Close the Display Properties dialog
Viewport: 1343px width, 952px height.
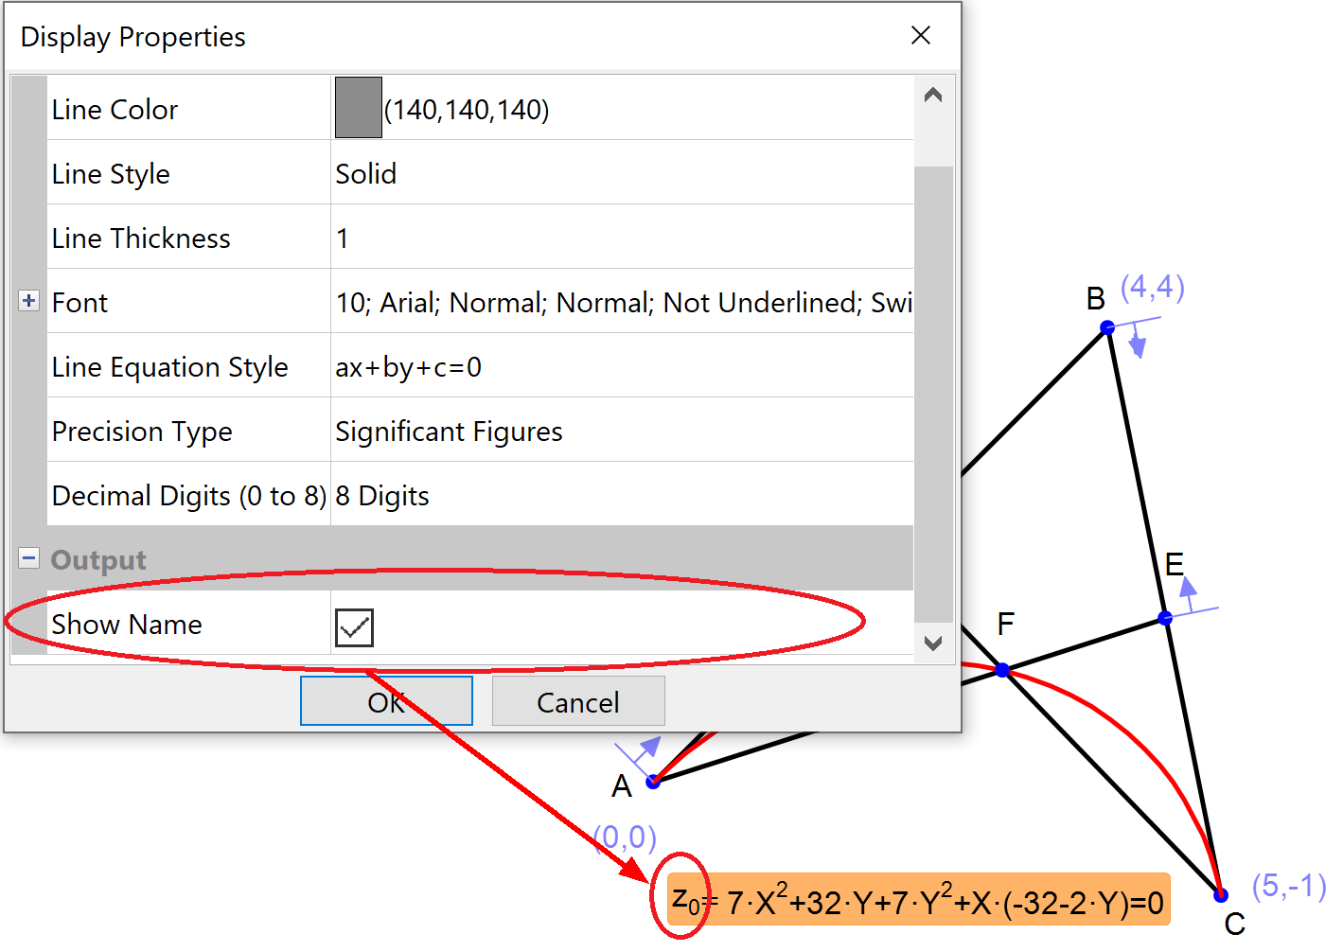point(920,36)
